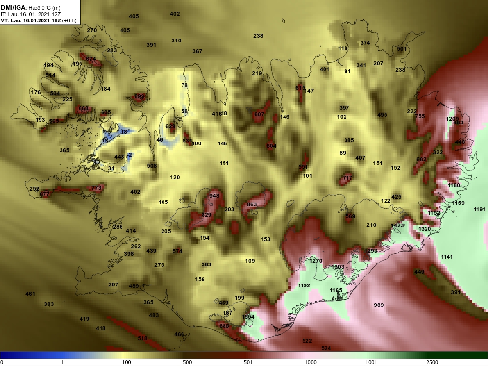Screen dimensions: 488x366
Task: Select the 1000 legend scale label
Action: pos(310,362)
